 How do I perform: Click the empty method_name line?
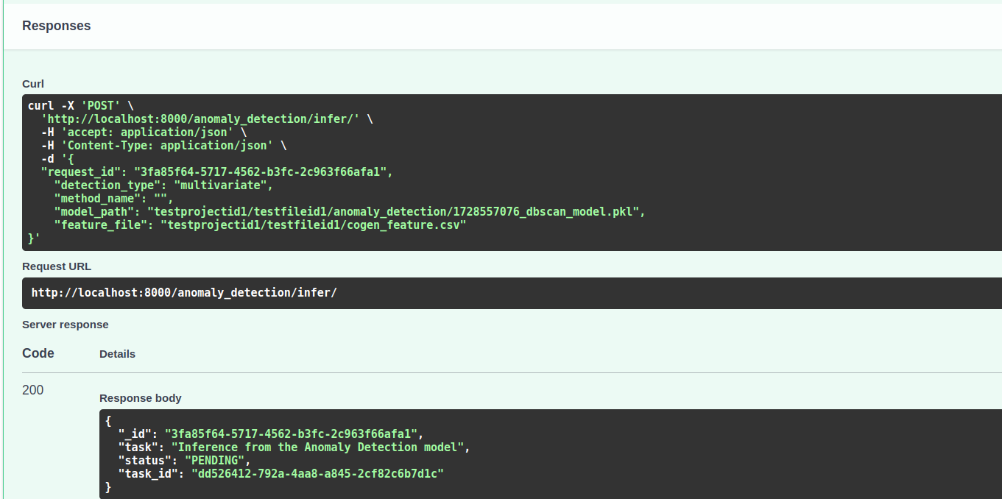(x=113, y=199)
